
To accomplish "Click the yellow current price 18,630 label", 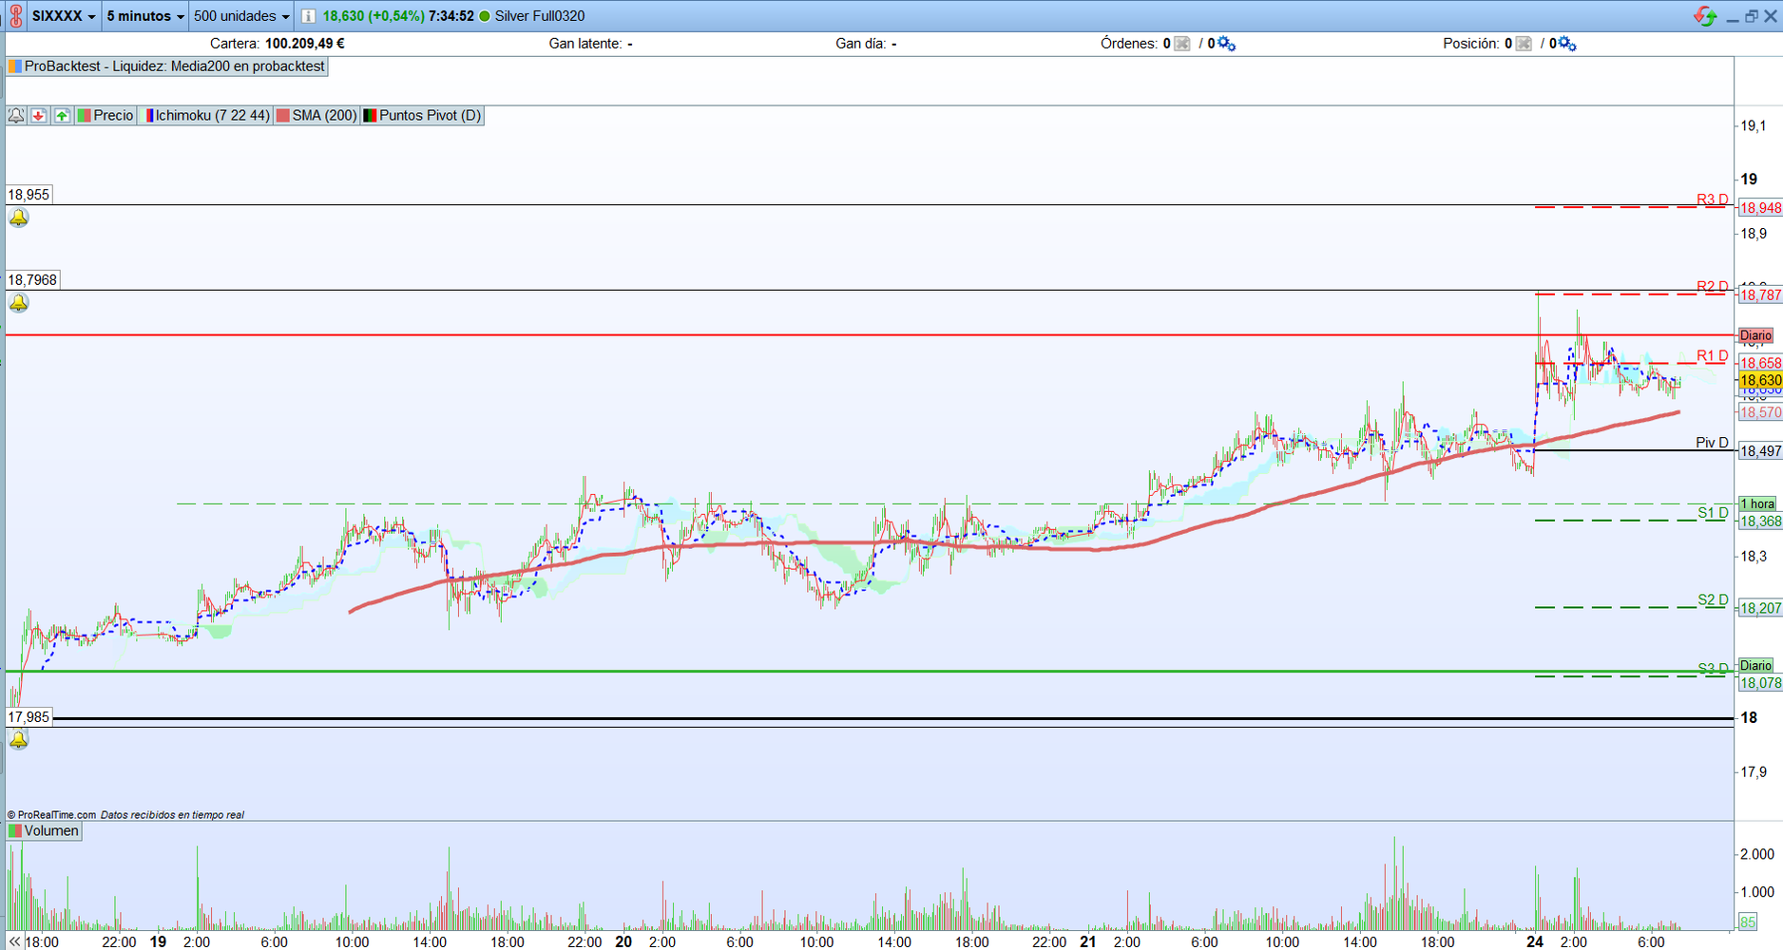I will click(x=1759, y=380).
